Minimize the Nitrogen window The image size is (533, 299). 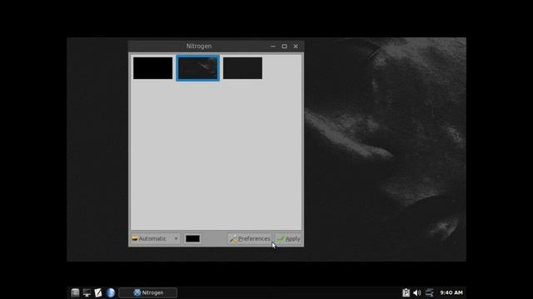click(273, 47)
